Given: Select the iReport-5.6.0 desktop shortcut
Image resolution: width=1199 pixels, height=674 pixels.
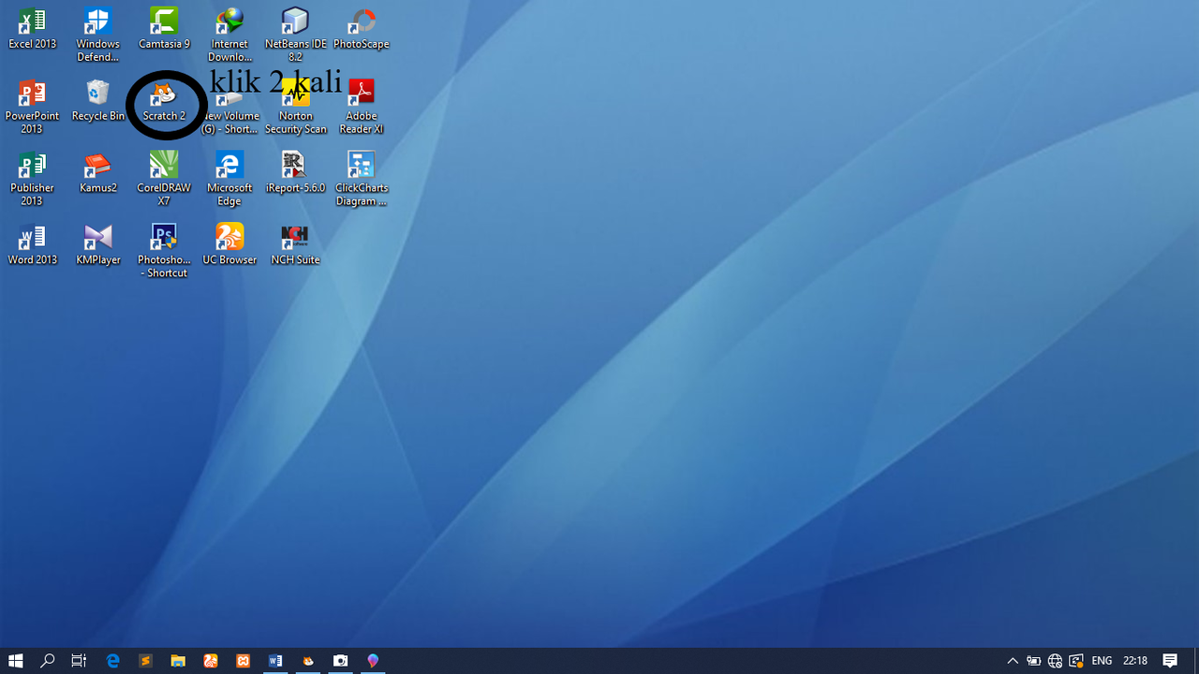Looking at the screenshot, I should point(295,173).
